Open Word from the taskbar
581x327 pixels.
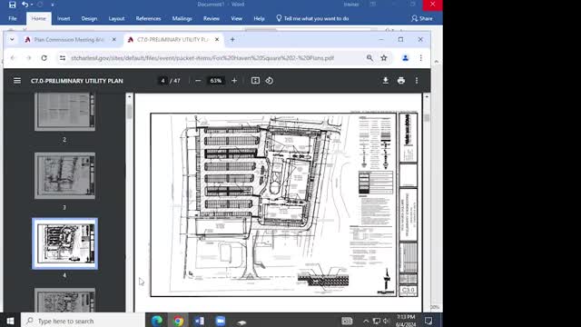[x=200, y=321]
